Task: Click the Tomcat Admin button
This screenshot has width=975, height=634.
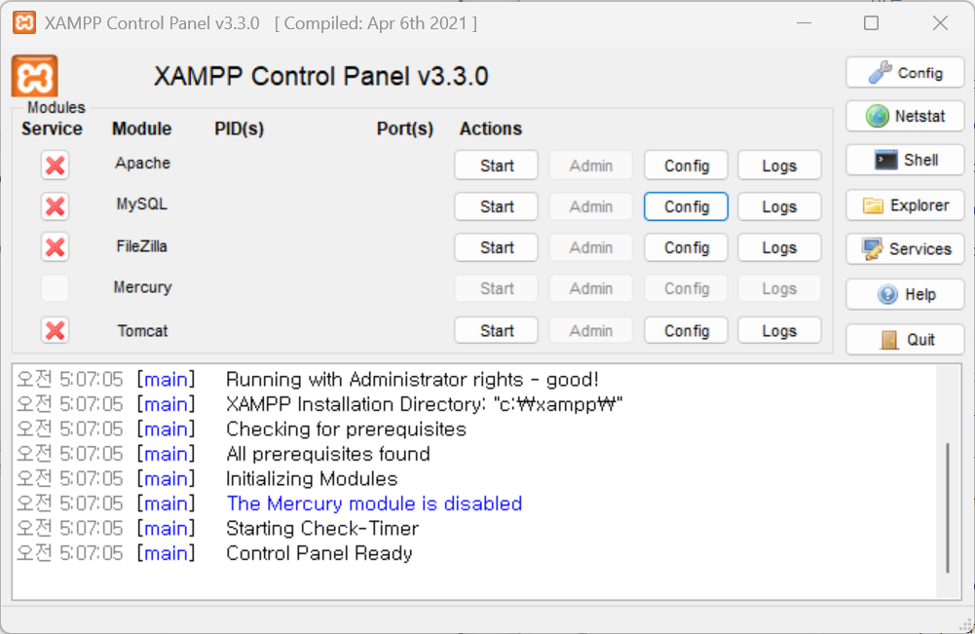Action: (591, 331)
